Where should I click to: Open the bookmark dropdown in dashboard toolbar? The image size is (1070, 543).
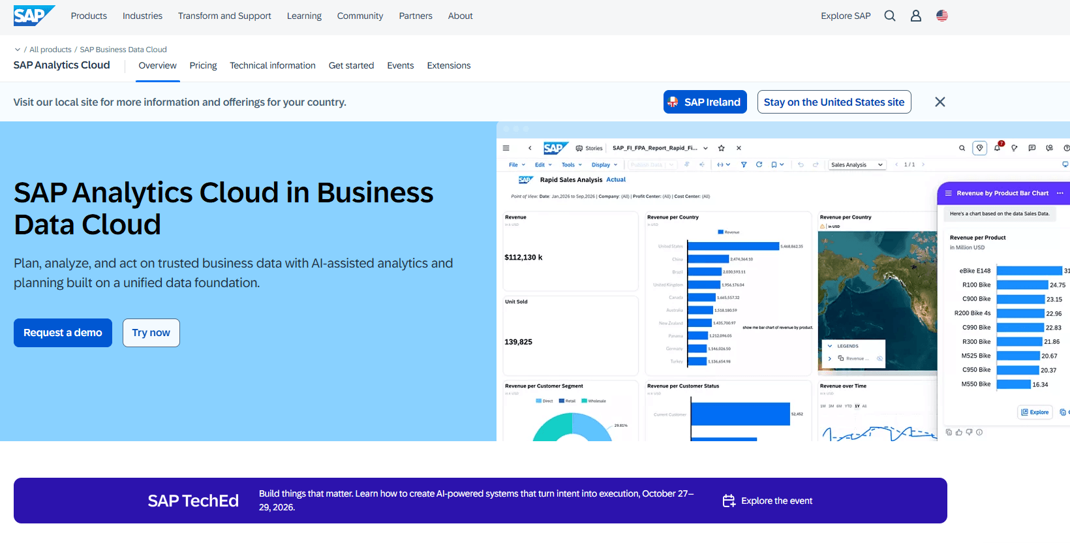pos(777,165)
